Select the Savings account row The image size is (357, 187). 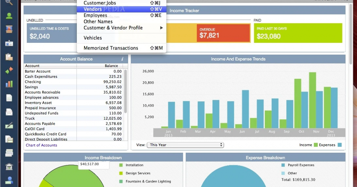click(73, 87)
